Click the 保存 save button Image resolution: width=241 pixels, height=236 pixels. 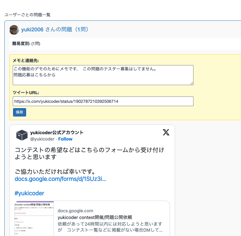(19, 112)
